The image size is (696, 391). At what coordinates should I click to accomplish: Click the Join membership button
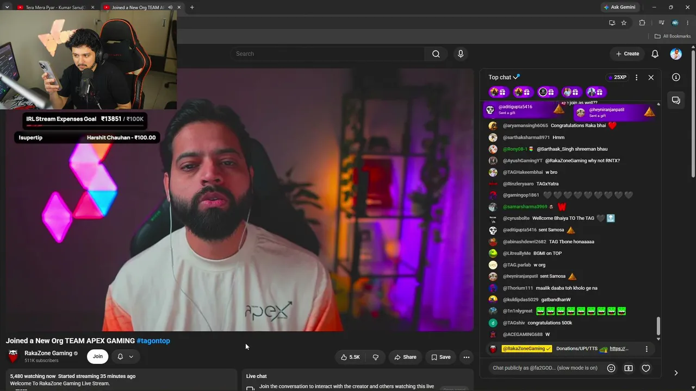pyautogui.click(x=97, y=357)
